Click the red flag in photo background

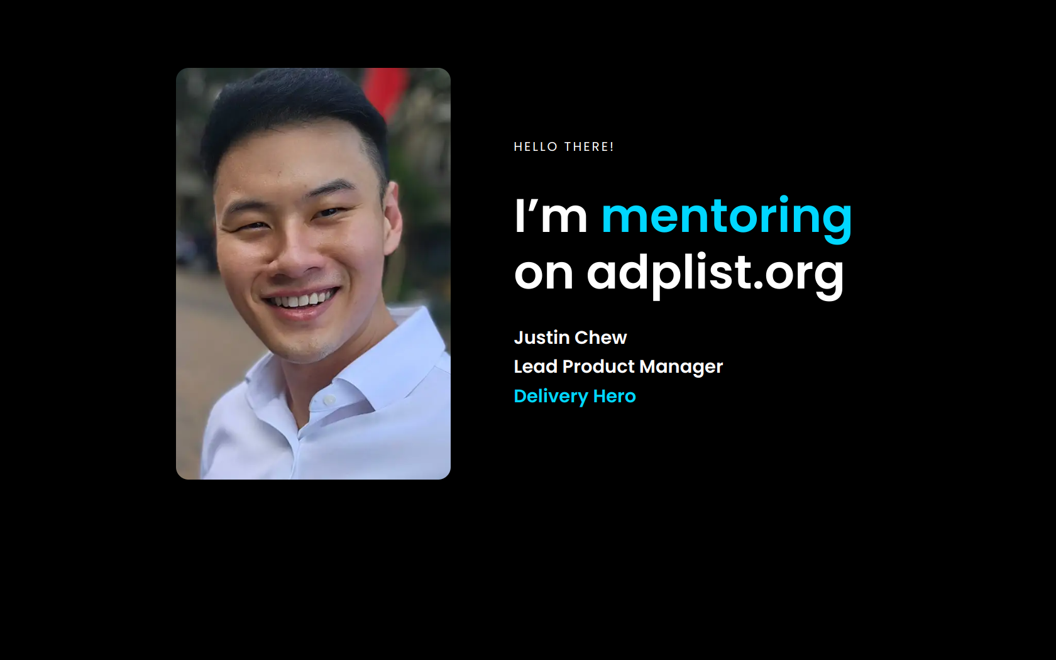(x=385, y=90)
